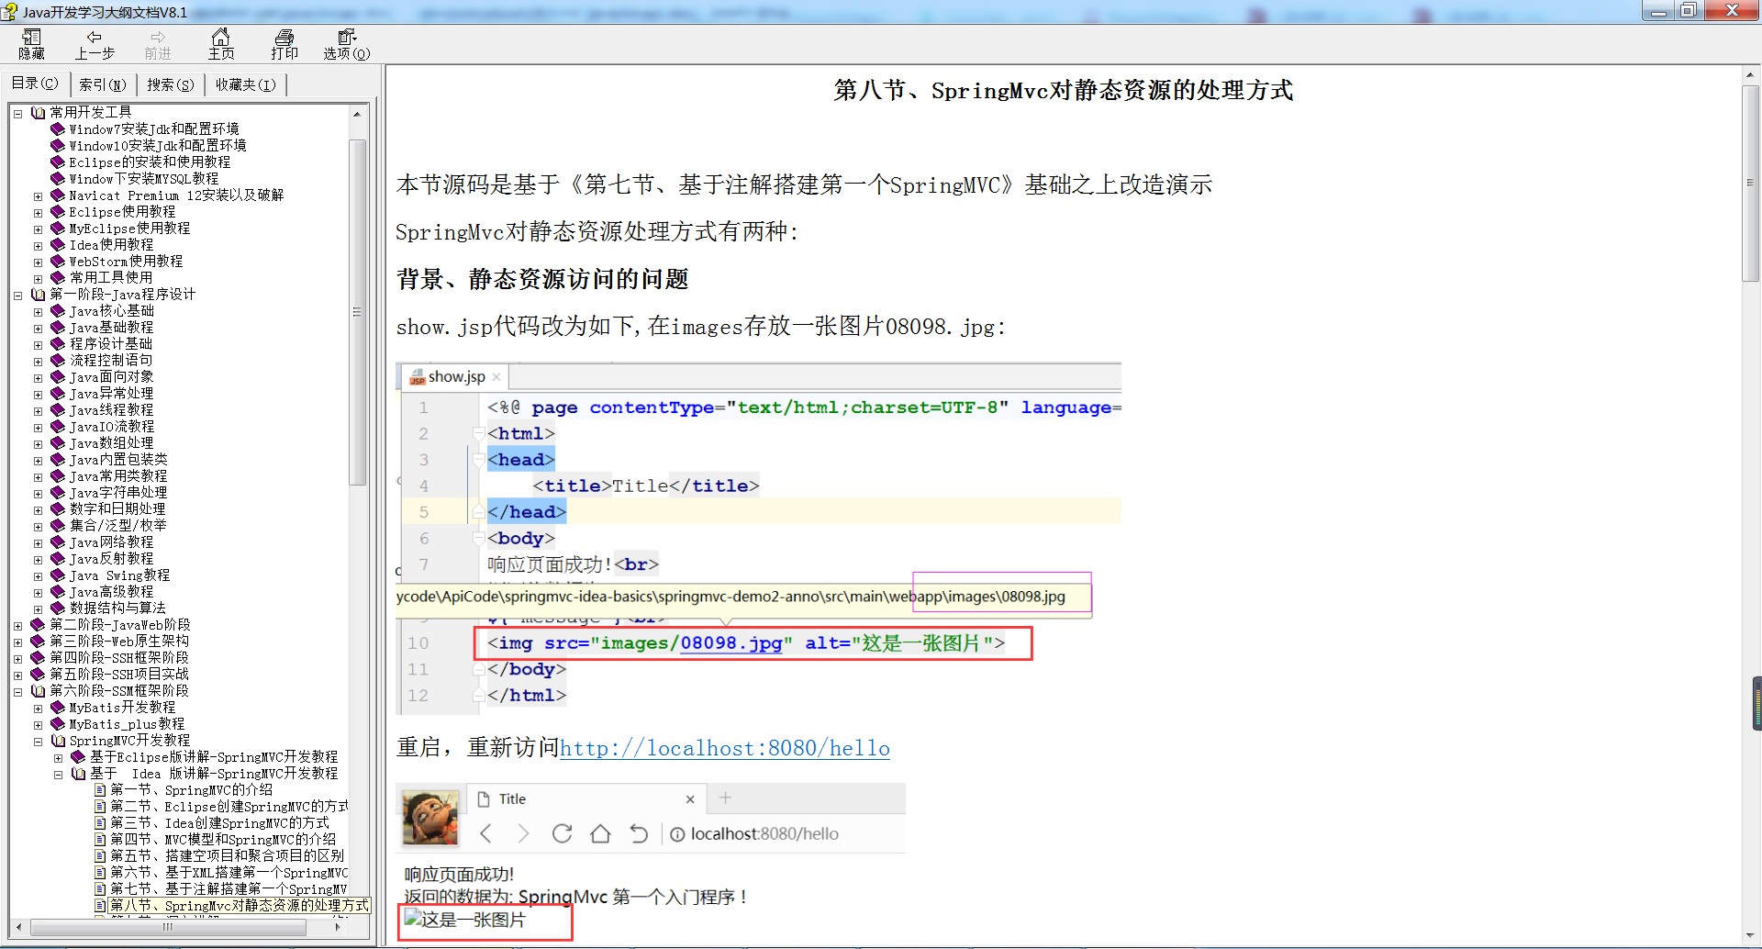
Task: Click the Java异常处理 book icon
Action: click(x=58, y=394)
